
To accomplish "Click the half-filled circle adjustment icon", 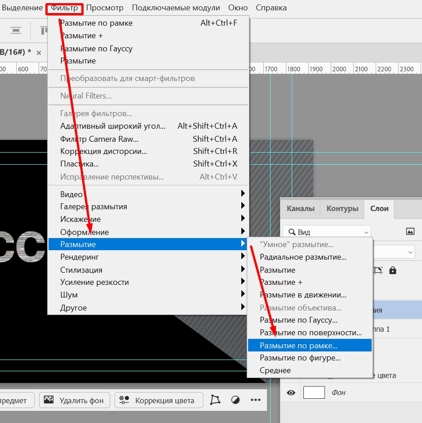I will (x=235, y=400).
